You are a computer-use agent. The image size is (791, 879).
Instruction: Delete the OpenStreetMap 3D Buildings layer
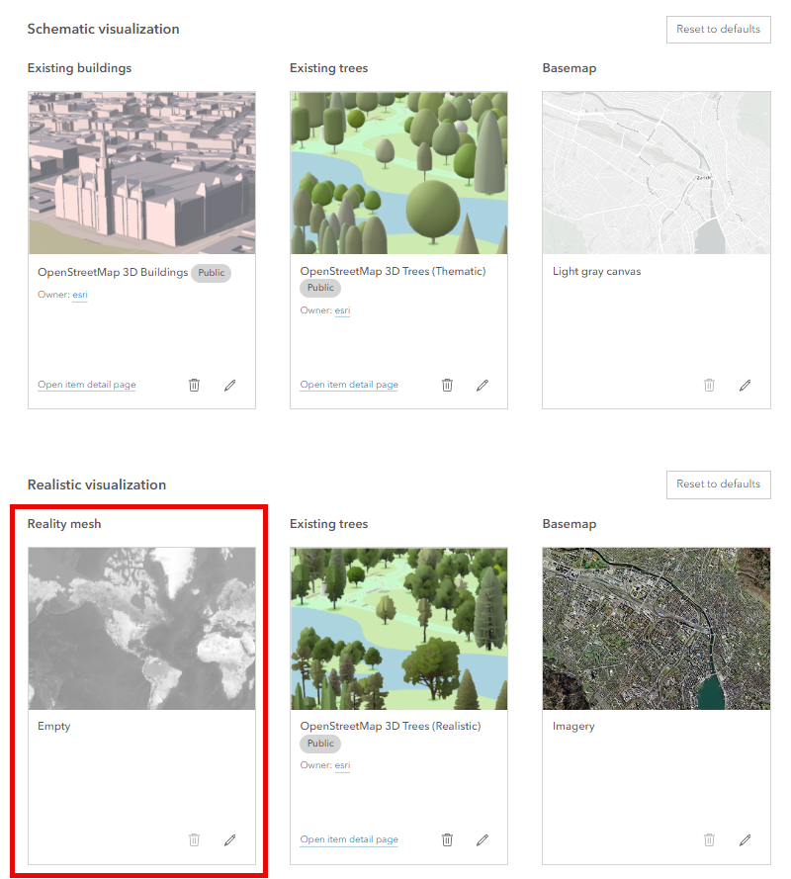[x=194, y=385]
